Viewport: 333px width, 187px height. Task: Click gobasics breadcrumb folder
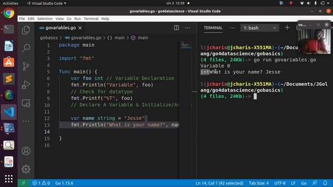(49, 38)
